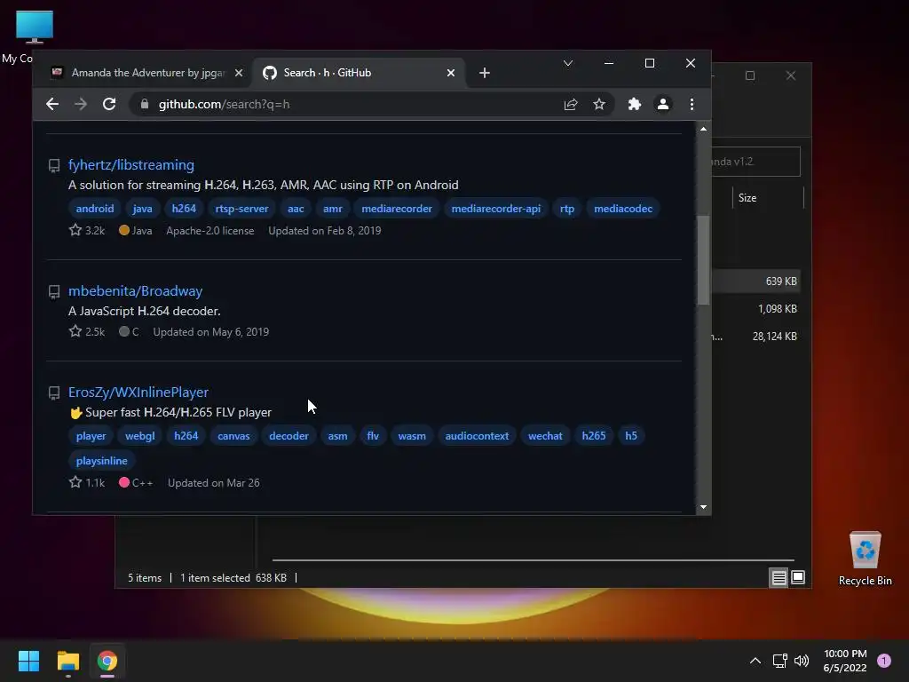Click the 1.1k stars count of WXInlinePlayer
The height and width of the screenshot is (682, 909).
click(x=87, y=482)
